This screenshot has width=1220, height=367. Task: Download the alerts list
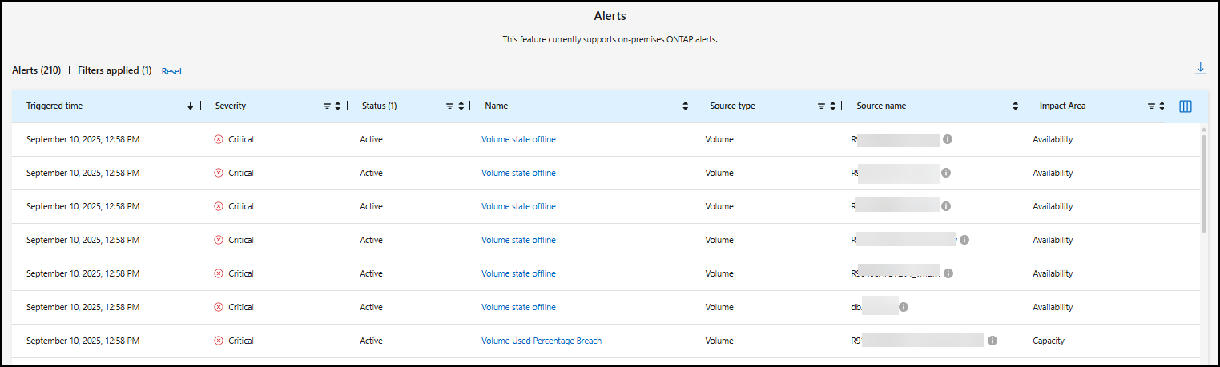coord(1200,69)
